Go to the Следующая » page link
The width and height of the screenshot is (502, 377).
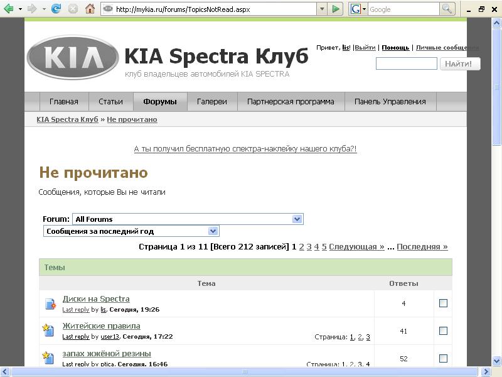[356, 247]
